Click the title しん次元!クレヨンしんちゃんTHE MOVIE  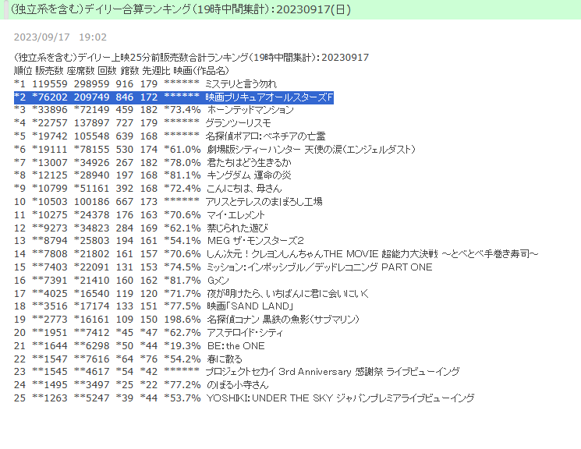[x=292, y=254]
